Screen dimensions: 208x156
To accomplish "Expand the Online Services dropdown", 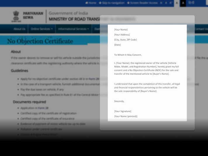I will click(41, 29).
